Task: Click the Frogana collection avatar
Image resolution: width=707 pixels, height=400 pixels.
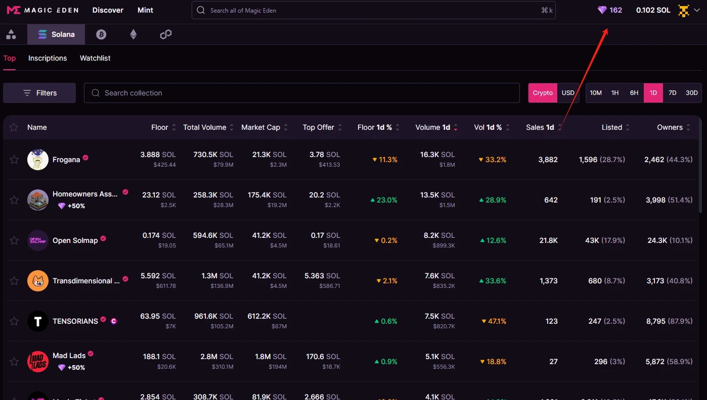Action: (x=38, y=160)
